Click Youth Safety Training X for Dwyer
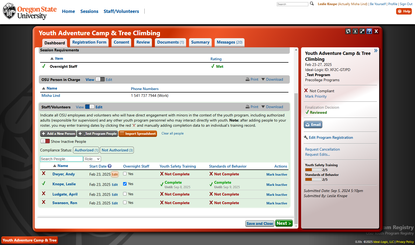 pyautogui.click(x=162, y=174)
